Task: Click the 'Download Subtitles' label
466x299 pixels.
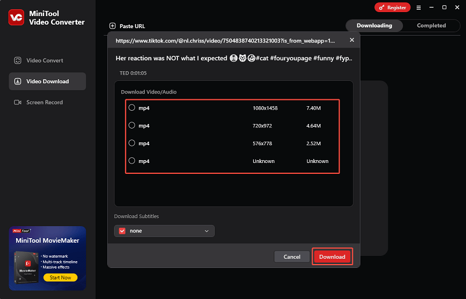Action: click(137, 216)
